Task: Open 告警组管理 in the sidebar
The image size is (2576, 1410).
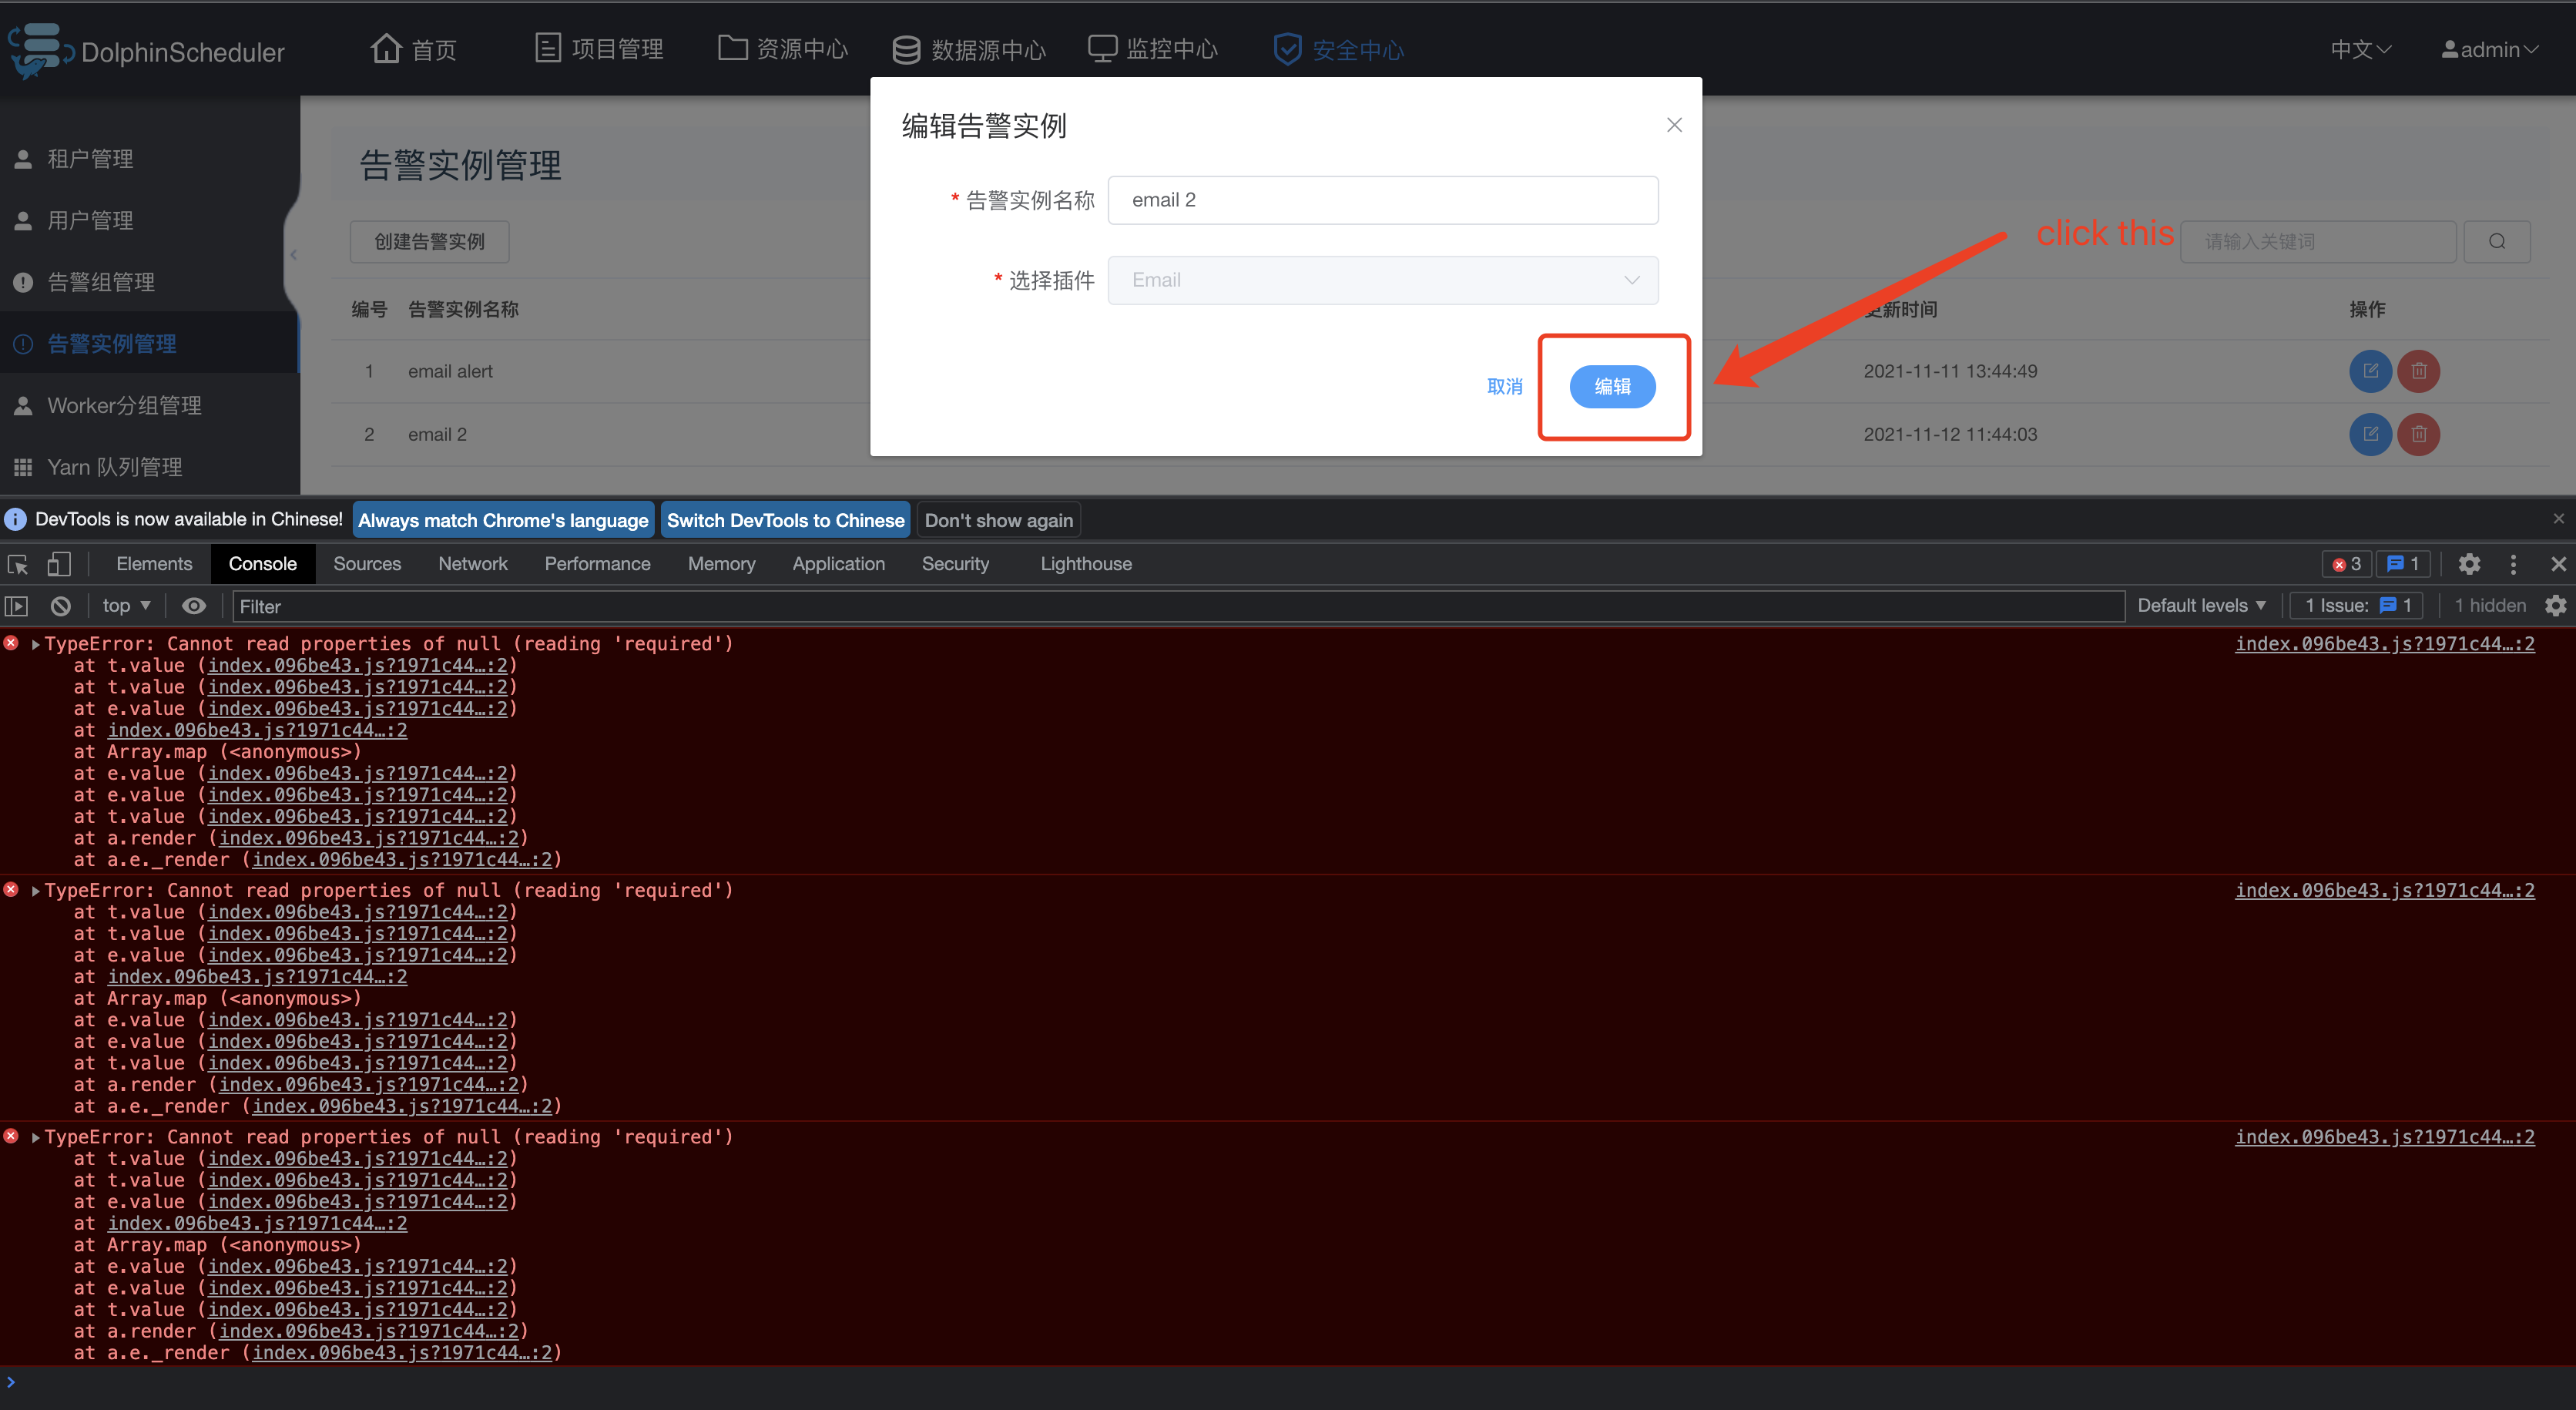Action: click(x=101, y=282)
